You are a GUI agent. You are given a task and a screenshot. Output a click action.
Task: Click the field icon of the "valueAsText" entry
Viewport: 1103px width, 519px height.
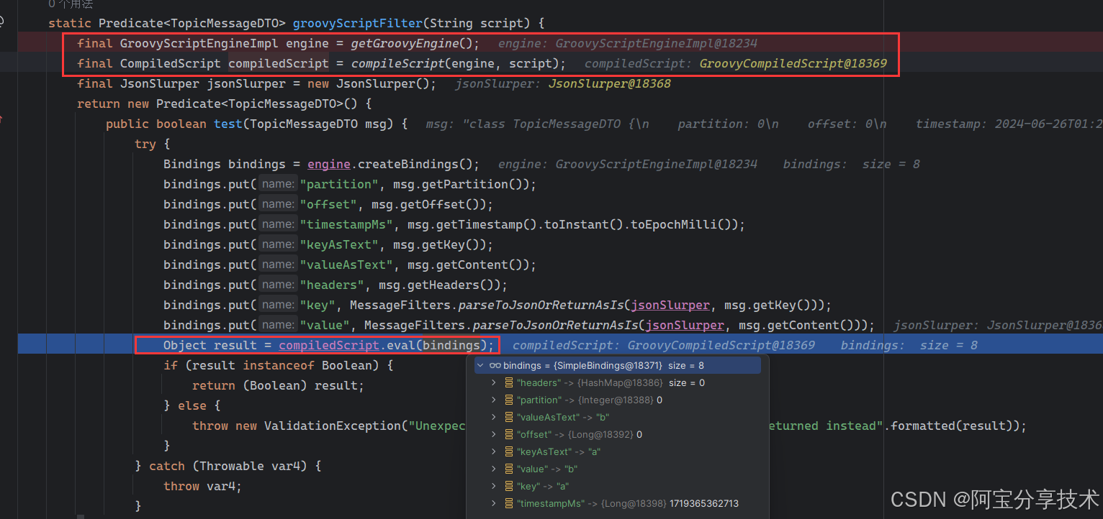click(x=509, y=418)
